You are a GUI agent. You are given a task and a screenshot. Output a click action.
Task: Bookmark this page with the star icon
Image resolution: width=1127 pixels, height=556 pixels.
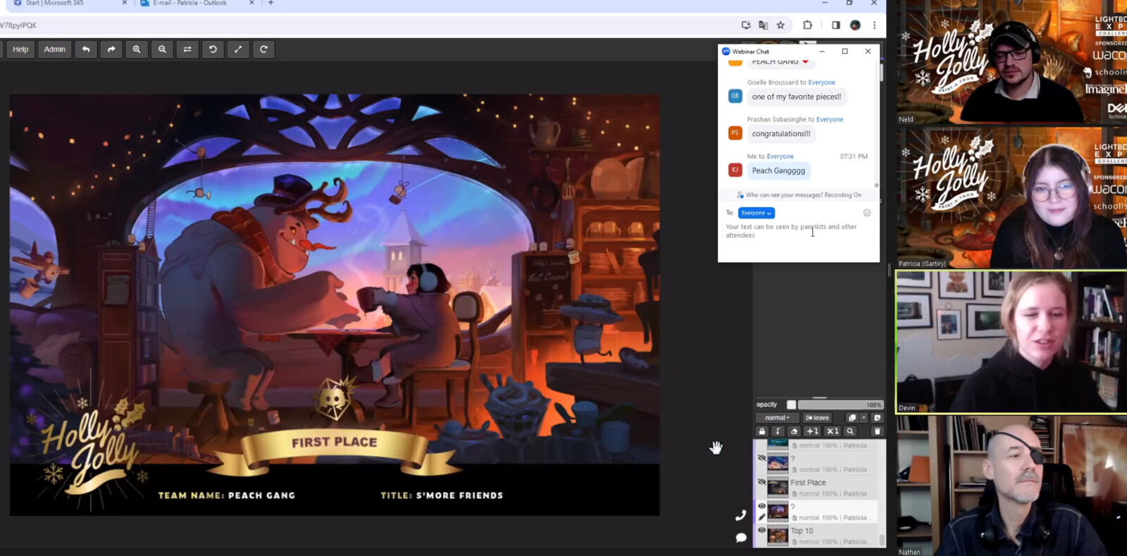point(780,25)
